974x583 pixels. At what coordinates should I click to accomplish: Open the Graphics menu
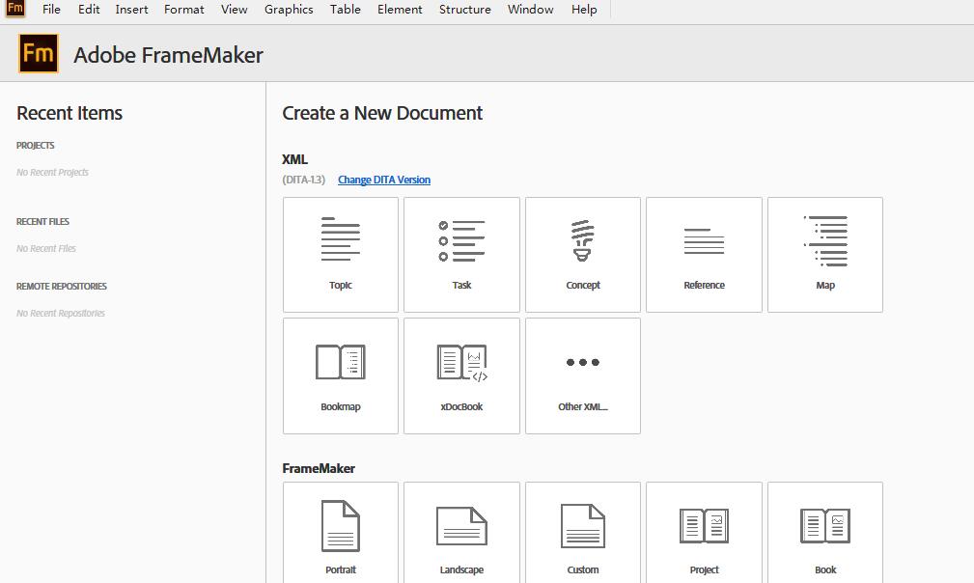click(x=289, y=10)
